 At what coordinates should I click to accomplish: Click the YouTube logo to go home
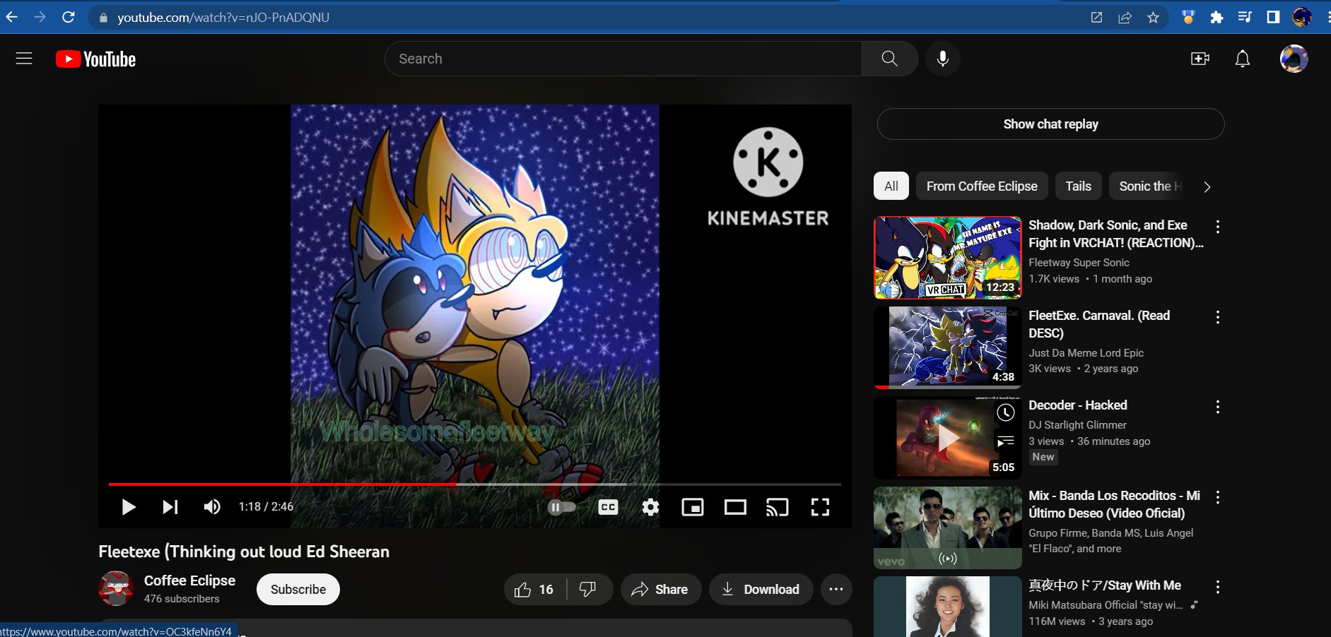click(x=95, y=59)
